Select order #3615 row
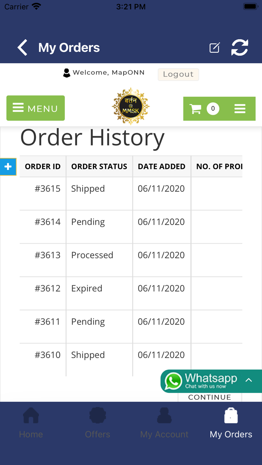 [48, 189]
